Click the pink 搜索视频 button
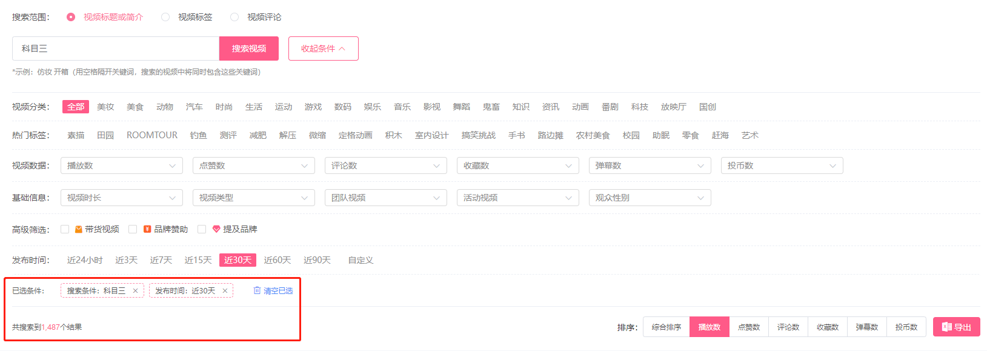This screenshot has width=987, height=351. point(249,48)
